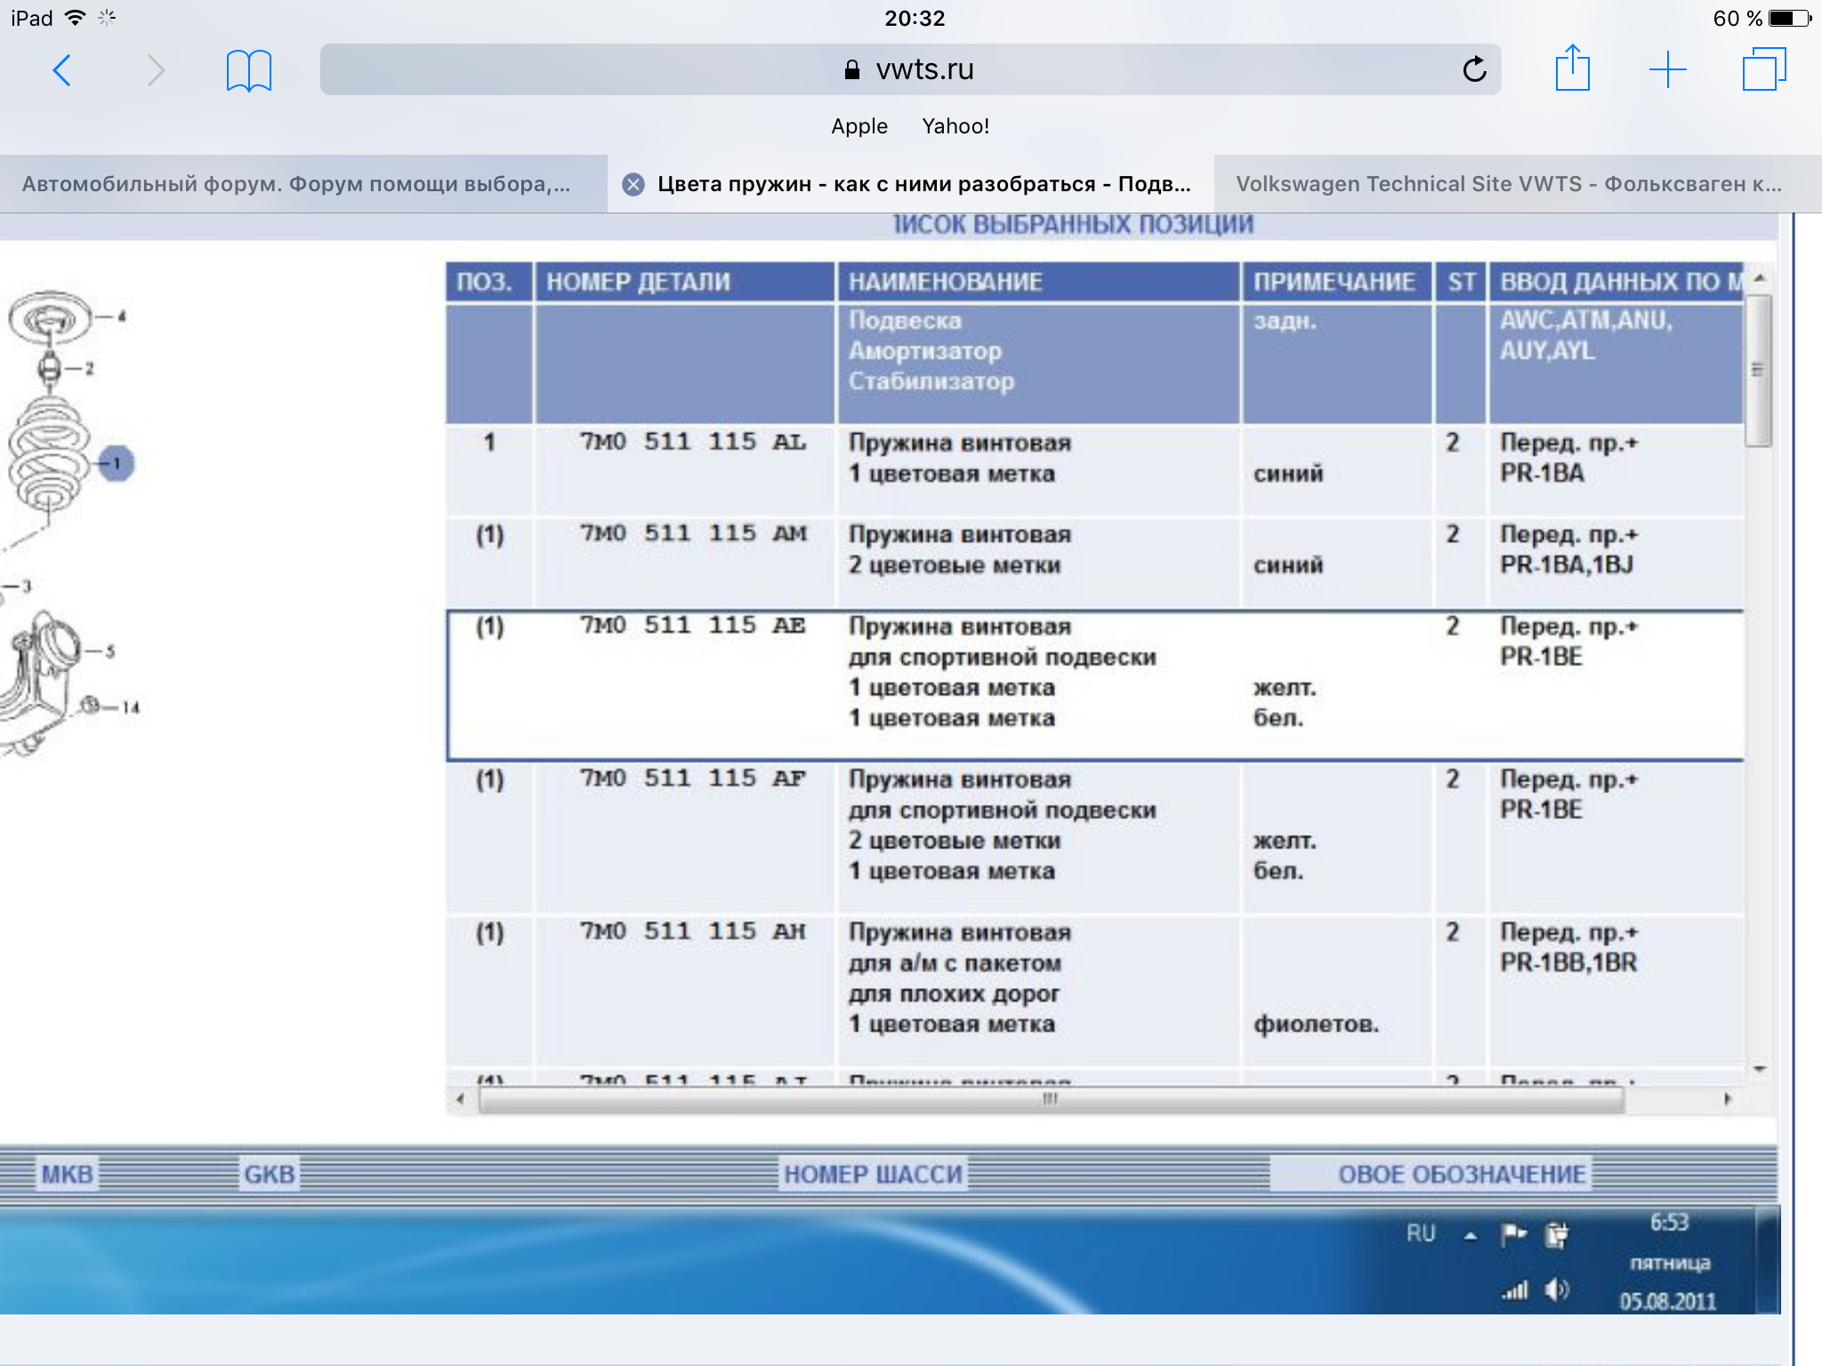Click the НОМЕР ШАССИ button
Image resolution: width=1822 pixels, height=1366 pixels.
873,1174
